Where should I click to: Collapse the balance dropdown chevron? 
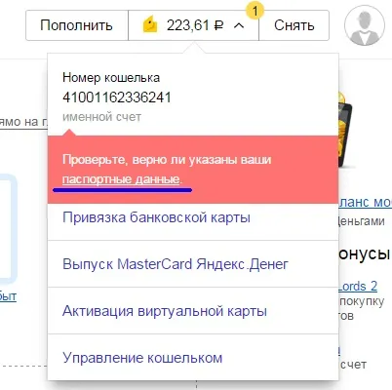point(239,25)
